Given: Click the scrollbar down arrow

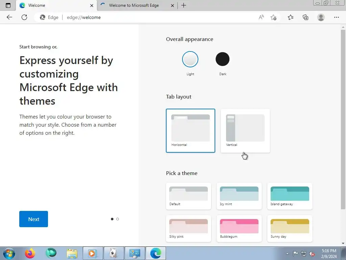Looking at the screenshot, I should point(343,243).
